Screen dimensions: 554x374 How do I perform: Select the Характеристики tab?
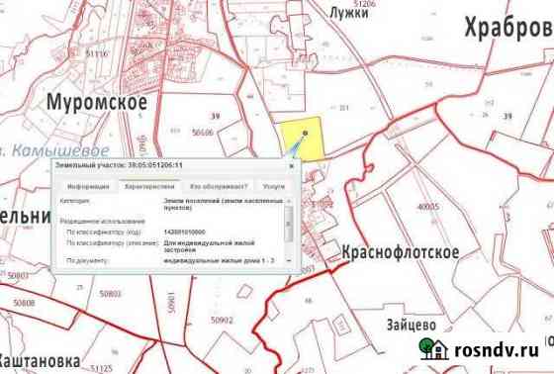click(149, 186)
